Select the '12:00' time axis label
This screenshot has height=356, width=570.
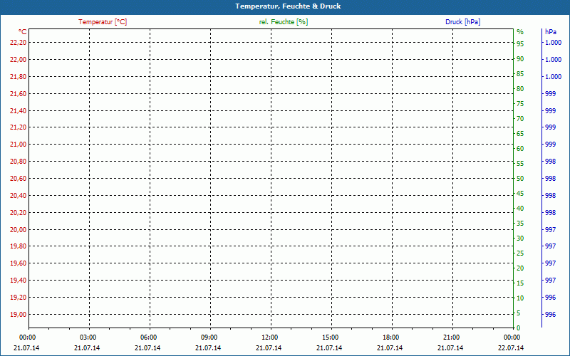coord(270,337)
